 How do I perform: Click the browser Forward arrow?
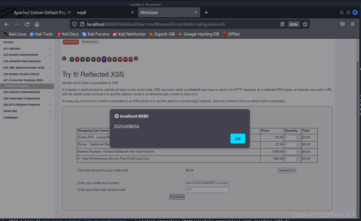tap(17, 24)
